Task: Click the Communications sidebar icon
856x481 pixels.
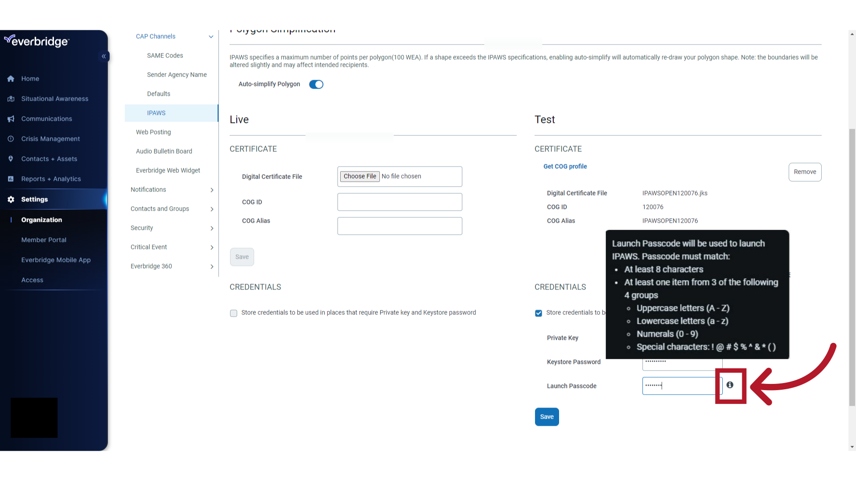Action: [11, 118]
